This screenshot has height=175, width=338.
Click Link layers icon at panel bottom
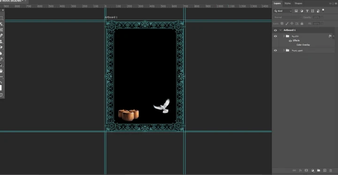tap(294, 170)
